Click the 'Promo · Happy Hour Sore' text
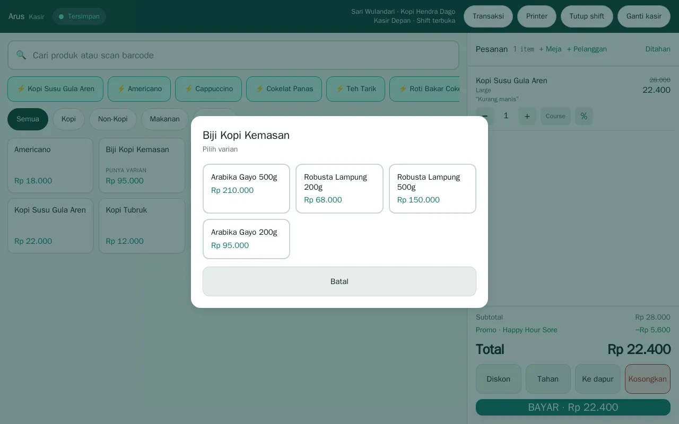The width and height of the screenshot is (679, 424). click(x=517, y=330)
